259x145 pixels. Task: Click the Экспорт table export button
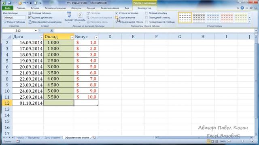(x=69, y=17)
